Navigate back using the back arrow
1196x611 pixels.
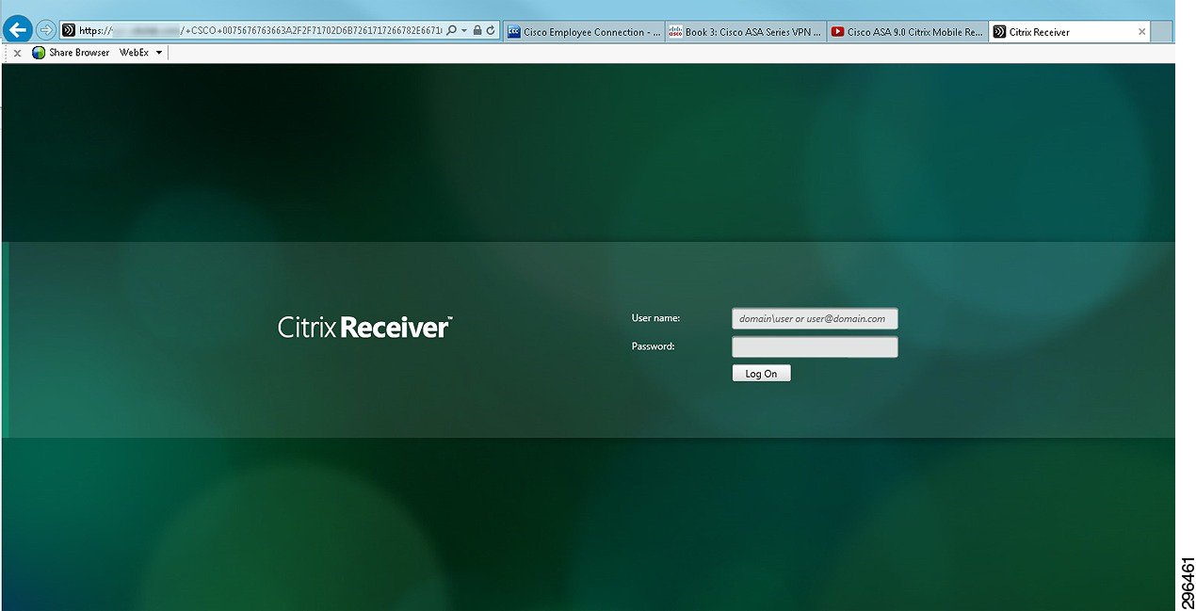(x=17, y=28)
